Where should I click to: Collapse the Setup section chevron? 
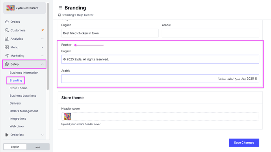coord(43,64)
